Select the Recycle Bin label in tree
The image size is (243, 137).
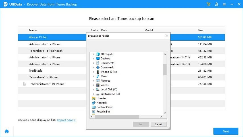(103, 112)
